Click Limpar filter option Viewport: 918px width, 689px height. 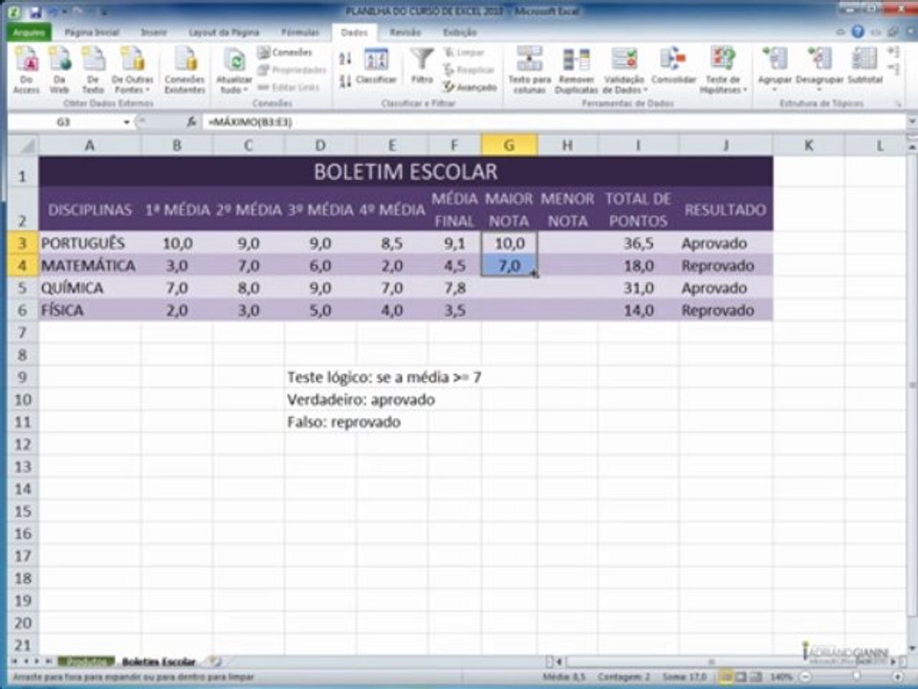point(465,53)
